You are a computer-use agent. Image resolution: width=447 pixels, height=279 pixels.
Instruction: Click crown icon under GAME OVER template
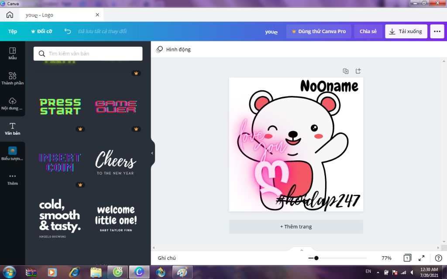point(136,129)
